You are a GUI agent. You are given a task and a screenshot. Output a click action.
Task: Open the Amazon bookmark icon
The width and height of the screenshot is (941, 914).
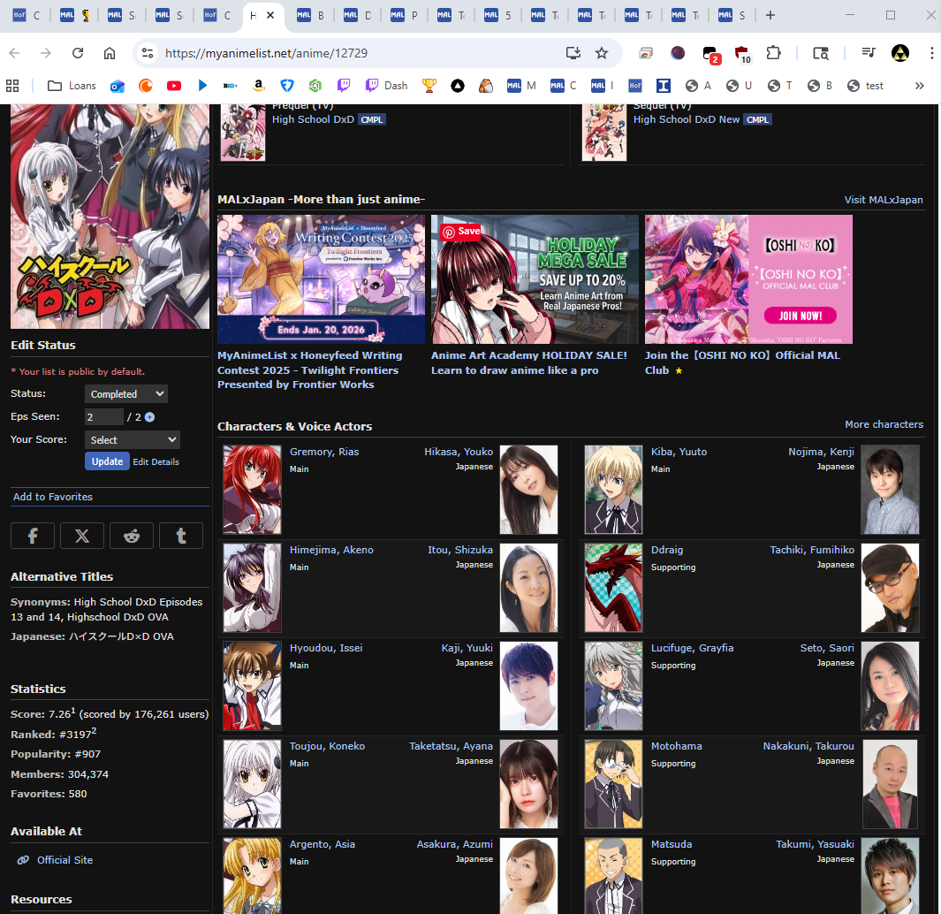tap(259, 86)
